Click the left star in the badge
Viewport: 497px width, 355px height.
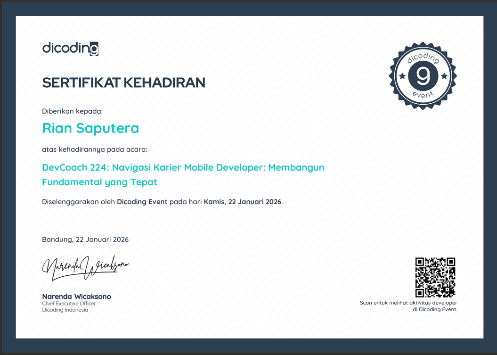point(402,75)
